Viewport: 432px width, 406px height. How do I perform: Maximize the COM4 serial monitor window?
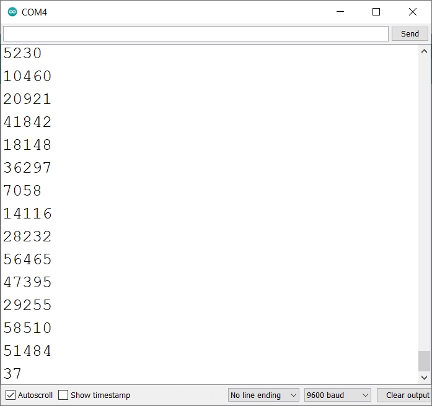[x=376, y=12]
